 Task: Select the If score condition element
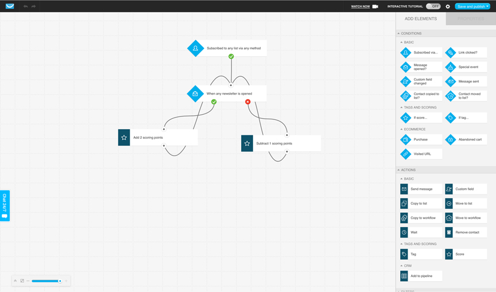point(421,118)
